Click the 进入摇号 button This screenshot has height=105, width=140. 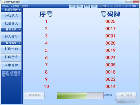point(11,36)
